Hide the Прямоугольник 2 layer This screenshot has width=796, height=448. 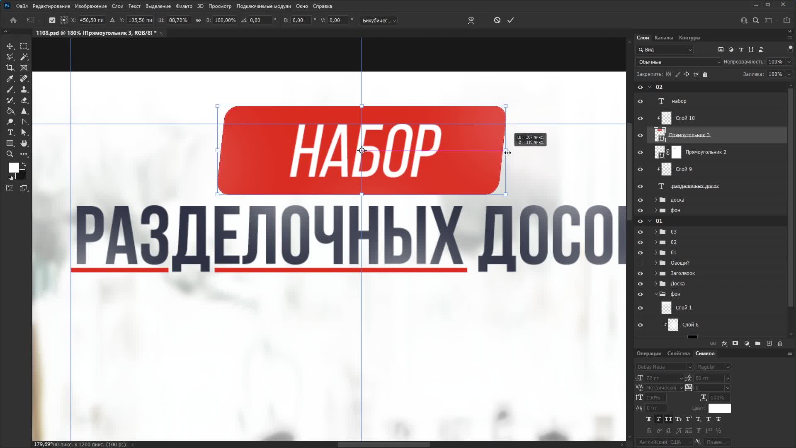[x=640, y=152]
